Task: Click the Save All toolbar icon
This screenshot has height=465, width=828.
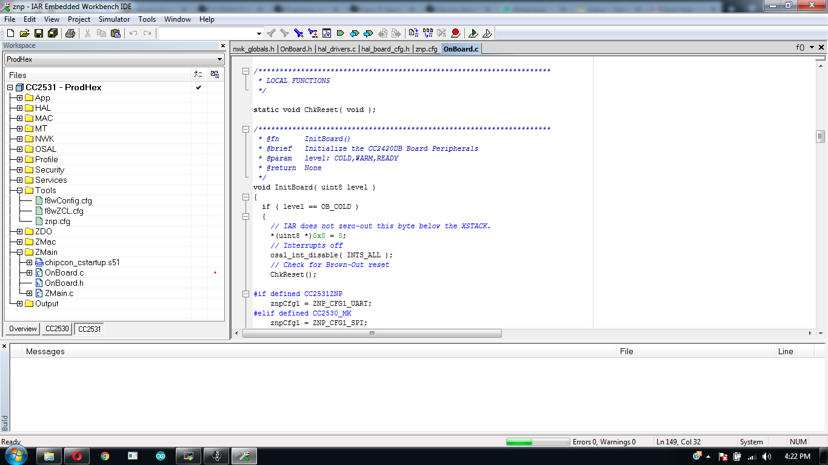Action: (52, 33)
